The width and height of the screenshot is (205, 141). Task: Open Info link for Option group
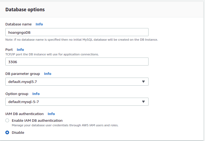[x=36, y=94]
